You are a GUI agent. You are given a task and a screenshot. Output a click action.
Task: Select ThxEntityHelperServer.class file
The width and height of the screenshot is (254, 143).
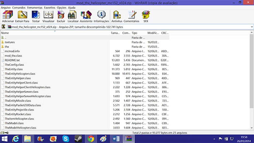[21, 92]
